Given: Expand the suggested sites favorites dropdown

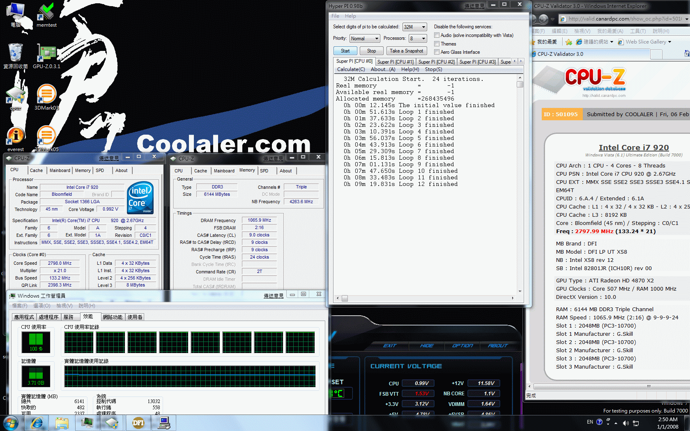Looking at the screenshot, I should tap(612, 42).
